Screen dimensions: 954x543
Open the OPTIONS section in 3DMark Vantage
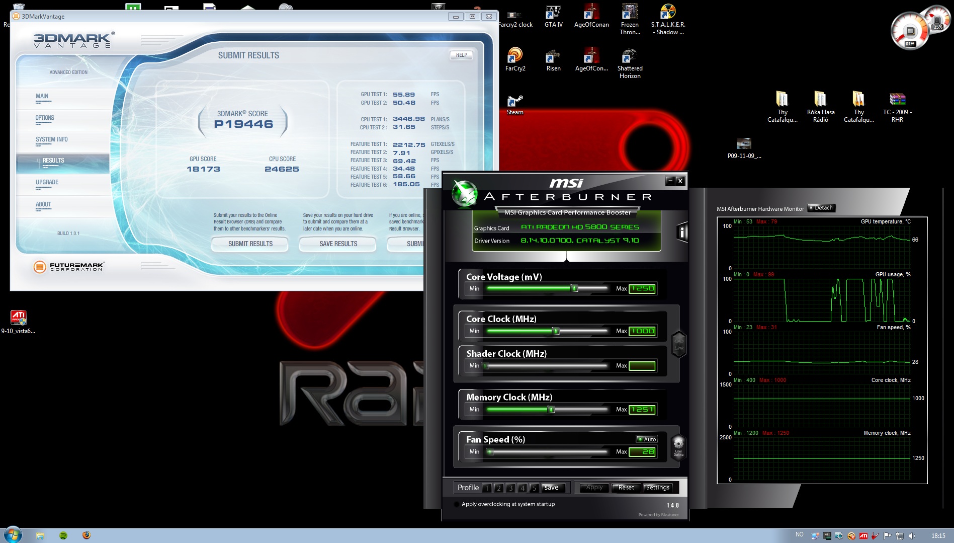pos(45,118)
